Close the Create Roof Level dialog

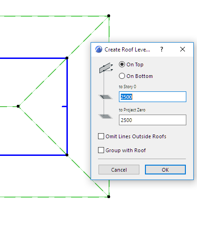point(183,49)
